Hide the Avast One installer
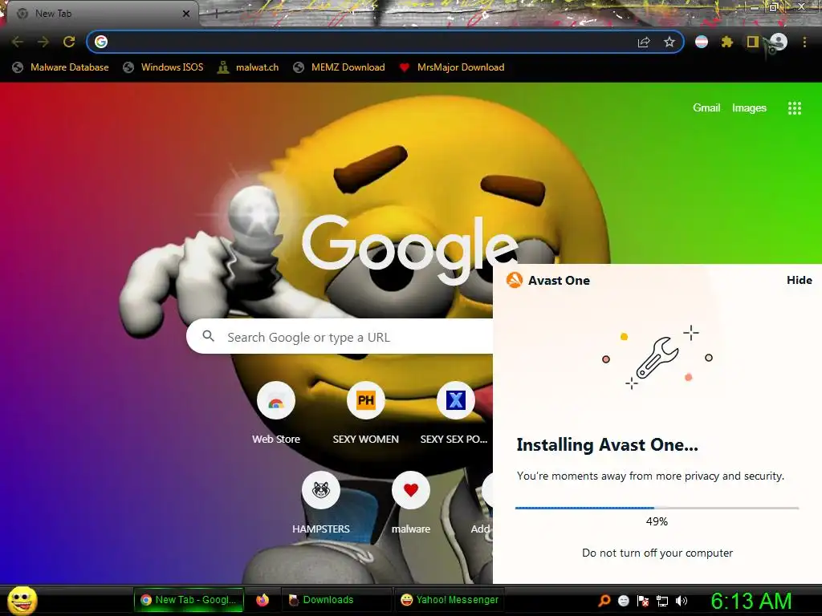 tap(799, 280)
